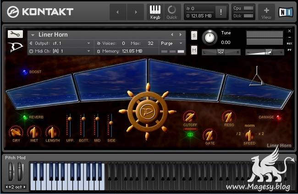Screen dimensions: 298x194
Task: Click the pan slider center
Action: click(221, 52)
